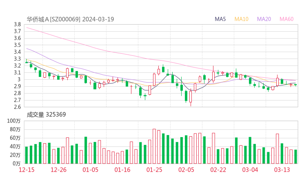Click the 成交量 325369 volume label
Screen dimensions: 302x179
click(x=46, y=115)
